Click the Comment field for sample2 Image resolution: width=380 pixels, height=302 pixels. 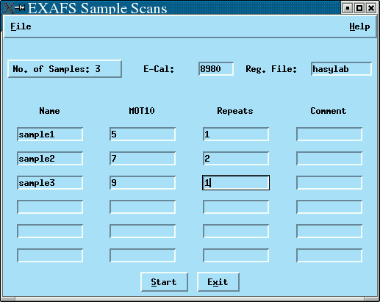329,159
